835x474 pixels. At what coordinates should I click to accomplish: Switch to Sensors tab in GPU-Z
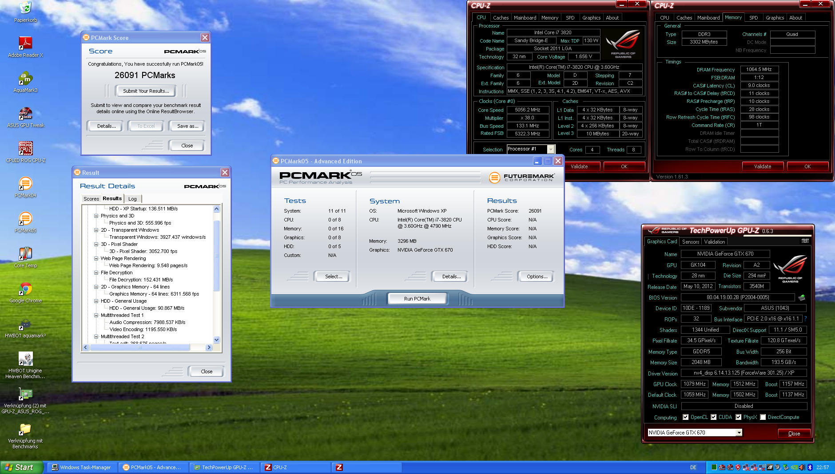(x=691, y=242)
